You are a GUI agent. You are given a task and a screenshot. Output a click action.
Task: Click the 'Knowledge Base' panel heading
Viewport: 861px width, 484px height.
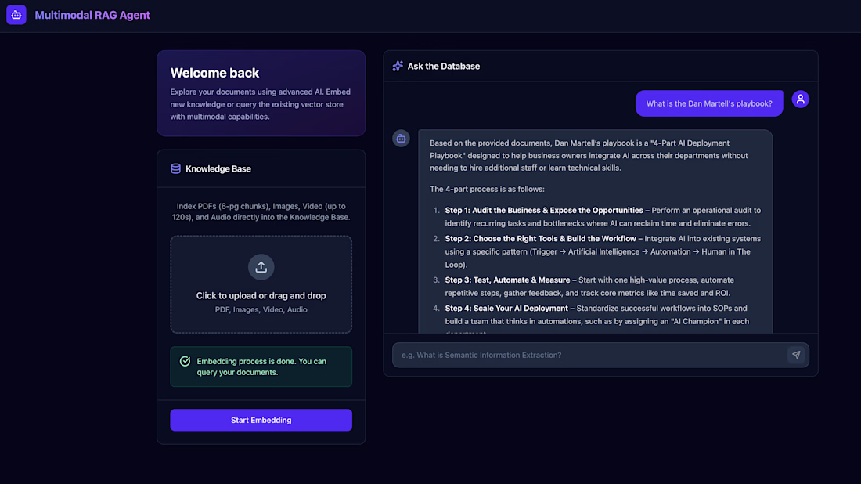(218, 168)
